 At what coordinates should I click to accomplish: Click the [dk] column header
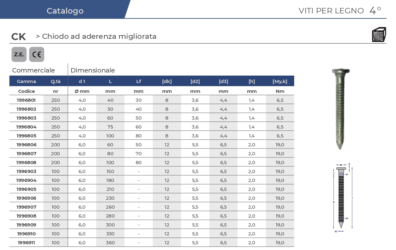pyautogui.click(x=167, y=81)
